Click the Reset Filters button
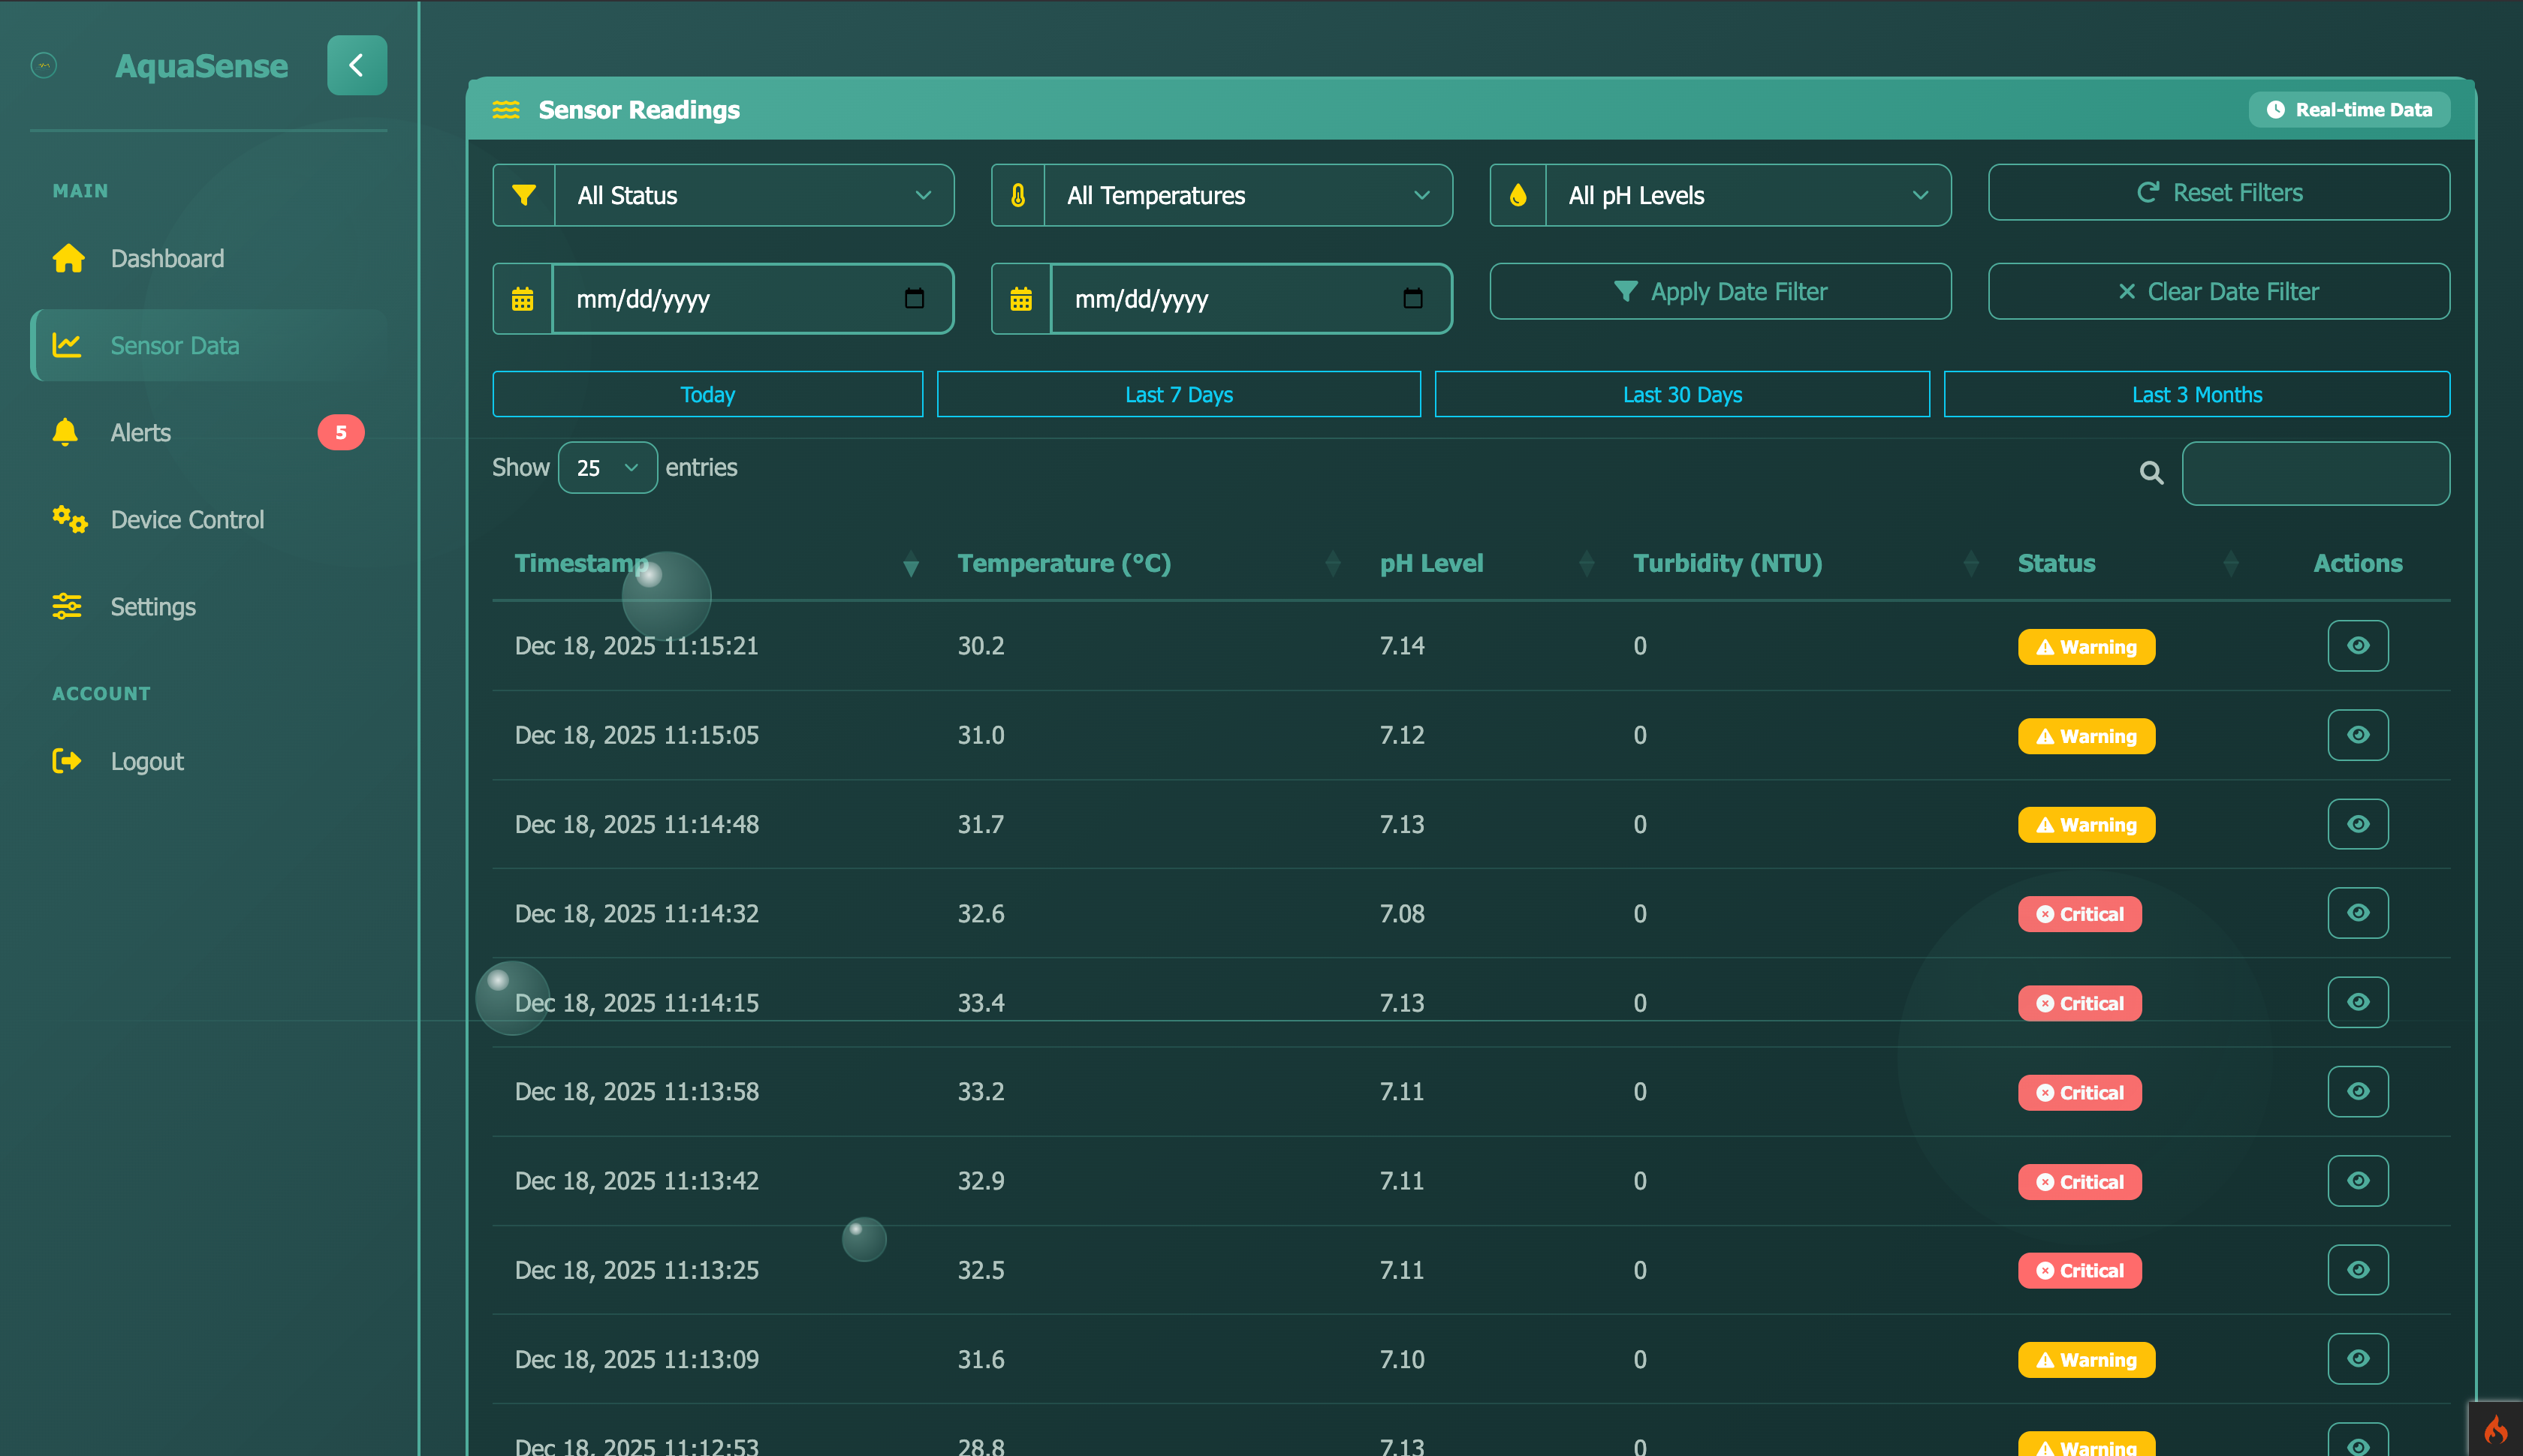Viewport: 2523px width, 1456px height. (x=2218, y=193)
